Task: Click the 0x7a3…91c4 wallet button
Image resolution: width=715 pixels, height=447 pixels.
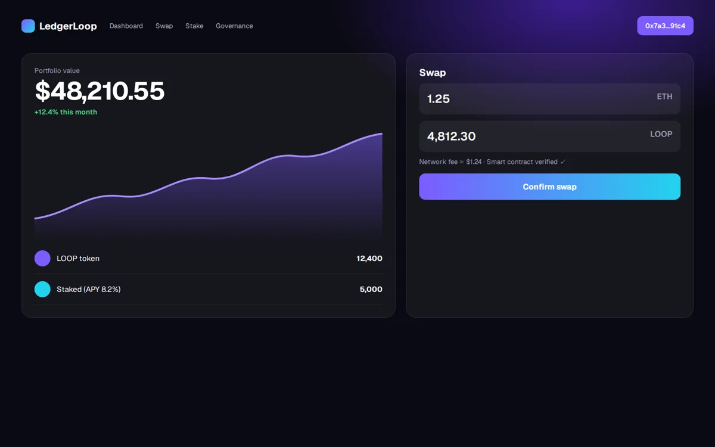Action: coord(665,26)
